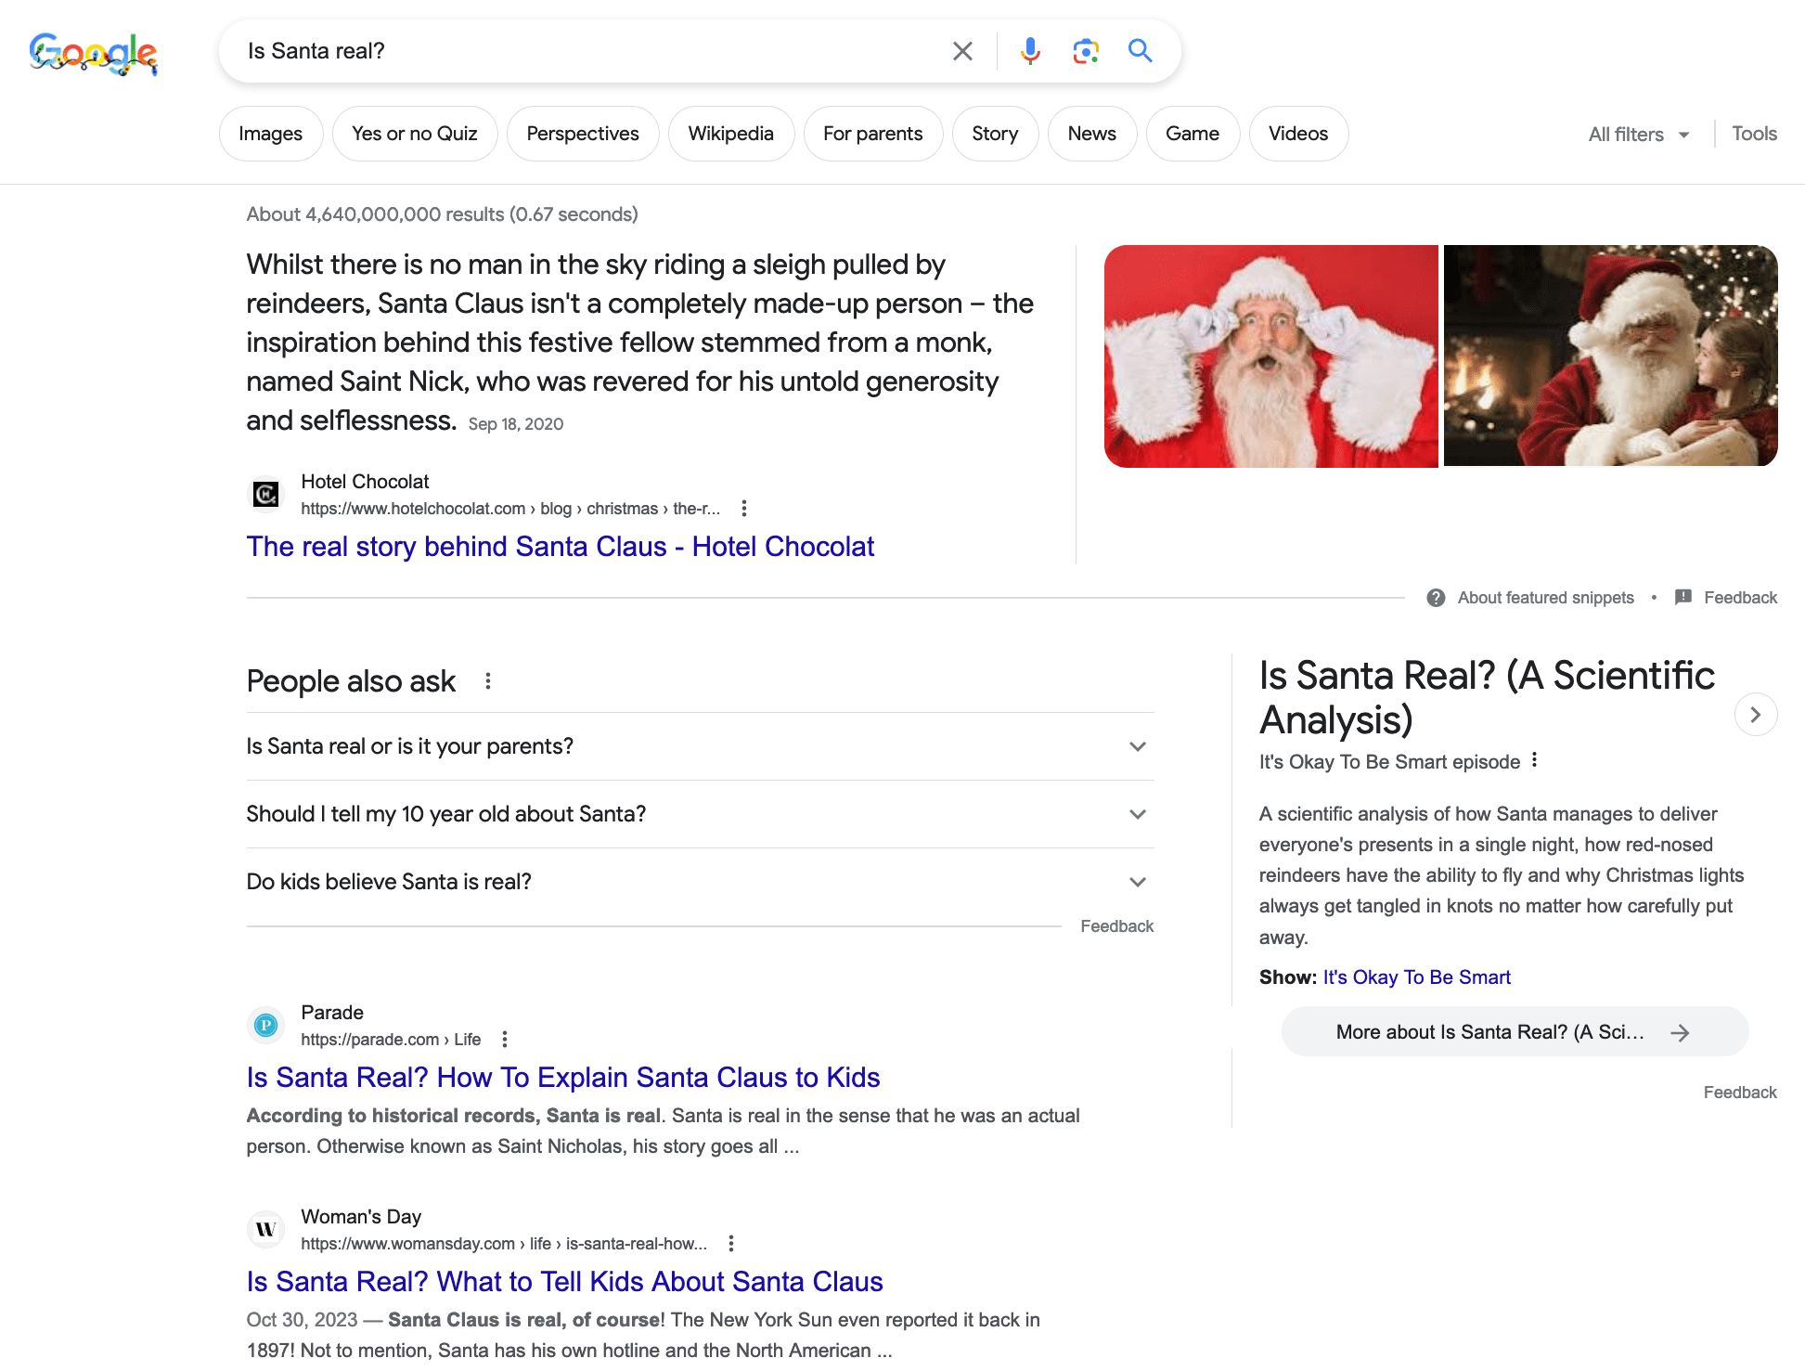Click the featured snippet Feedback text
The height and width of the screenshot is (1371, 1805).
click(x=1740, y=598)
